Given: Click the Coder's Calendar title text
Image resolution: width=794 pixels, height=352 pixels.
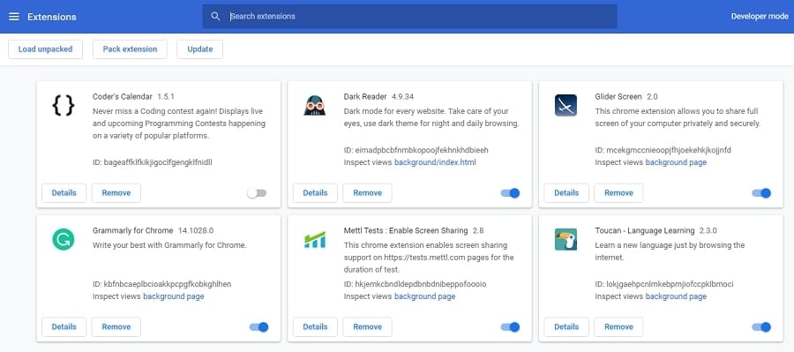Looking at the screenshot, I should pos(123,97).
